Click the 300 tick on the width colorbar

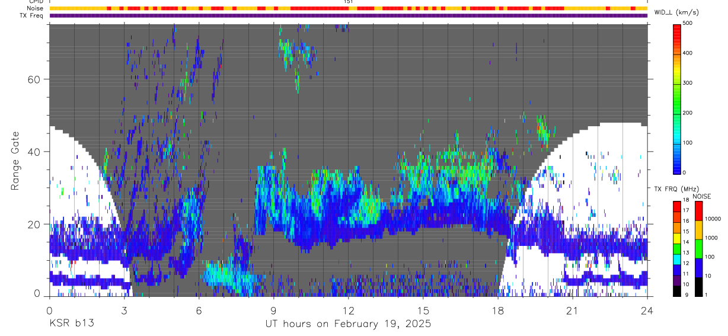click(688, 83)
